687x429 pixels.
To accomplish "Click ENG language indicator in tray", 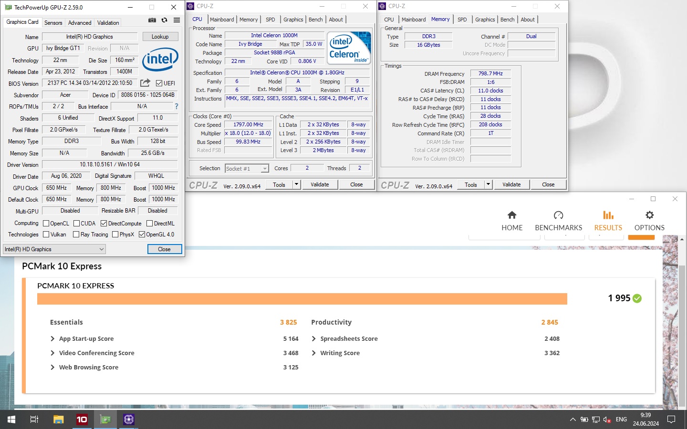I will [x=621, y=419].
